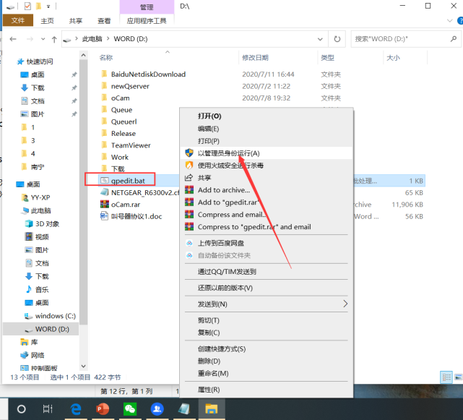Choose 复制(C) from the context menu

[x=209, y=333]
